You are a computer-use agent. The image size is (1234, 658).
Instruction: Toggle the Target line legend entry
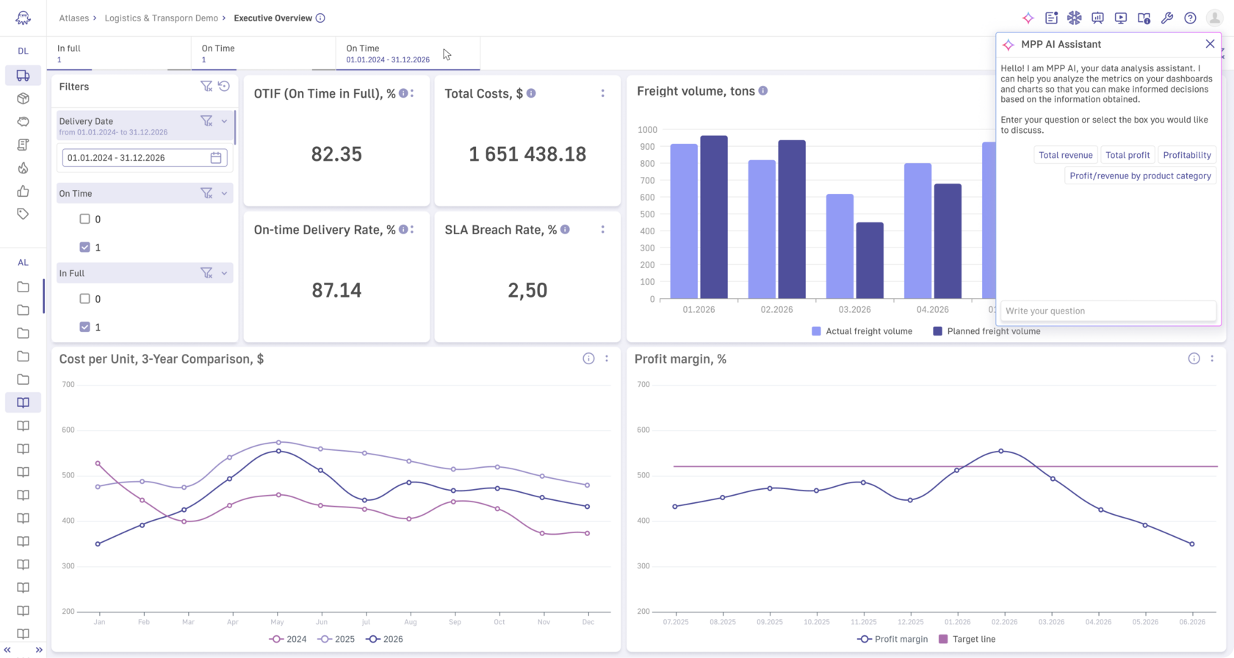[x=967, y=639]
